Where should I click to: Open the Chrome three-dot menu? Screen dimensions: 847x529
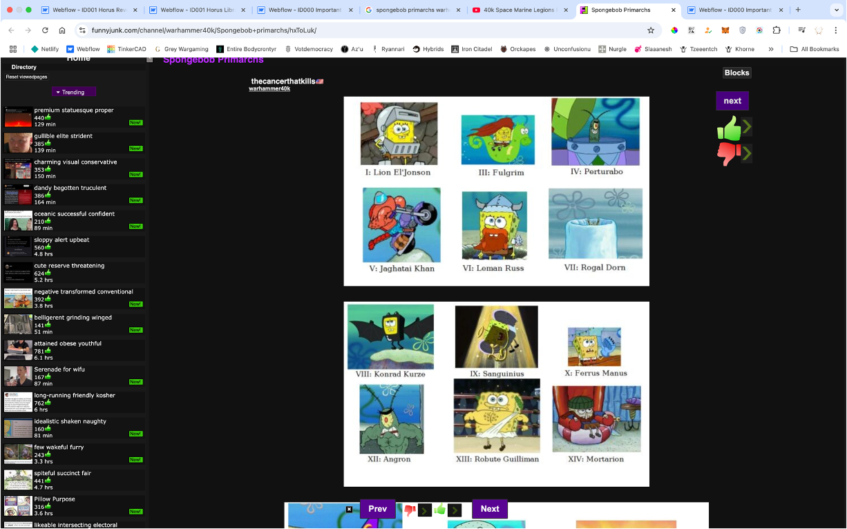[836, 30]
